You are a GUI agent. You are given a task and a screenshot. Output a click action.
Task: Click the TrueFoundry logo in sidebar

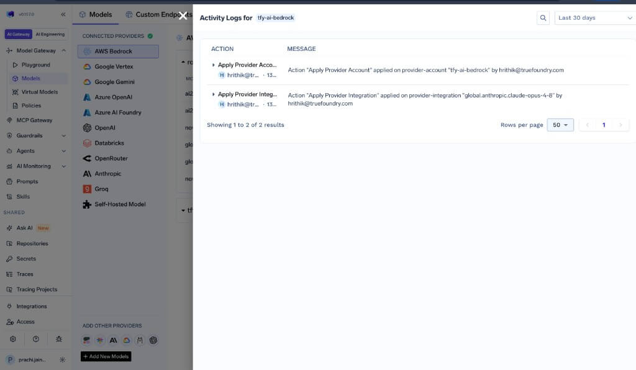coord(11,14)
